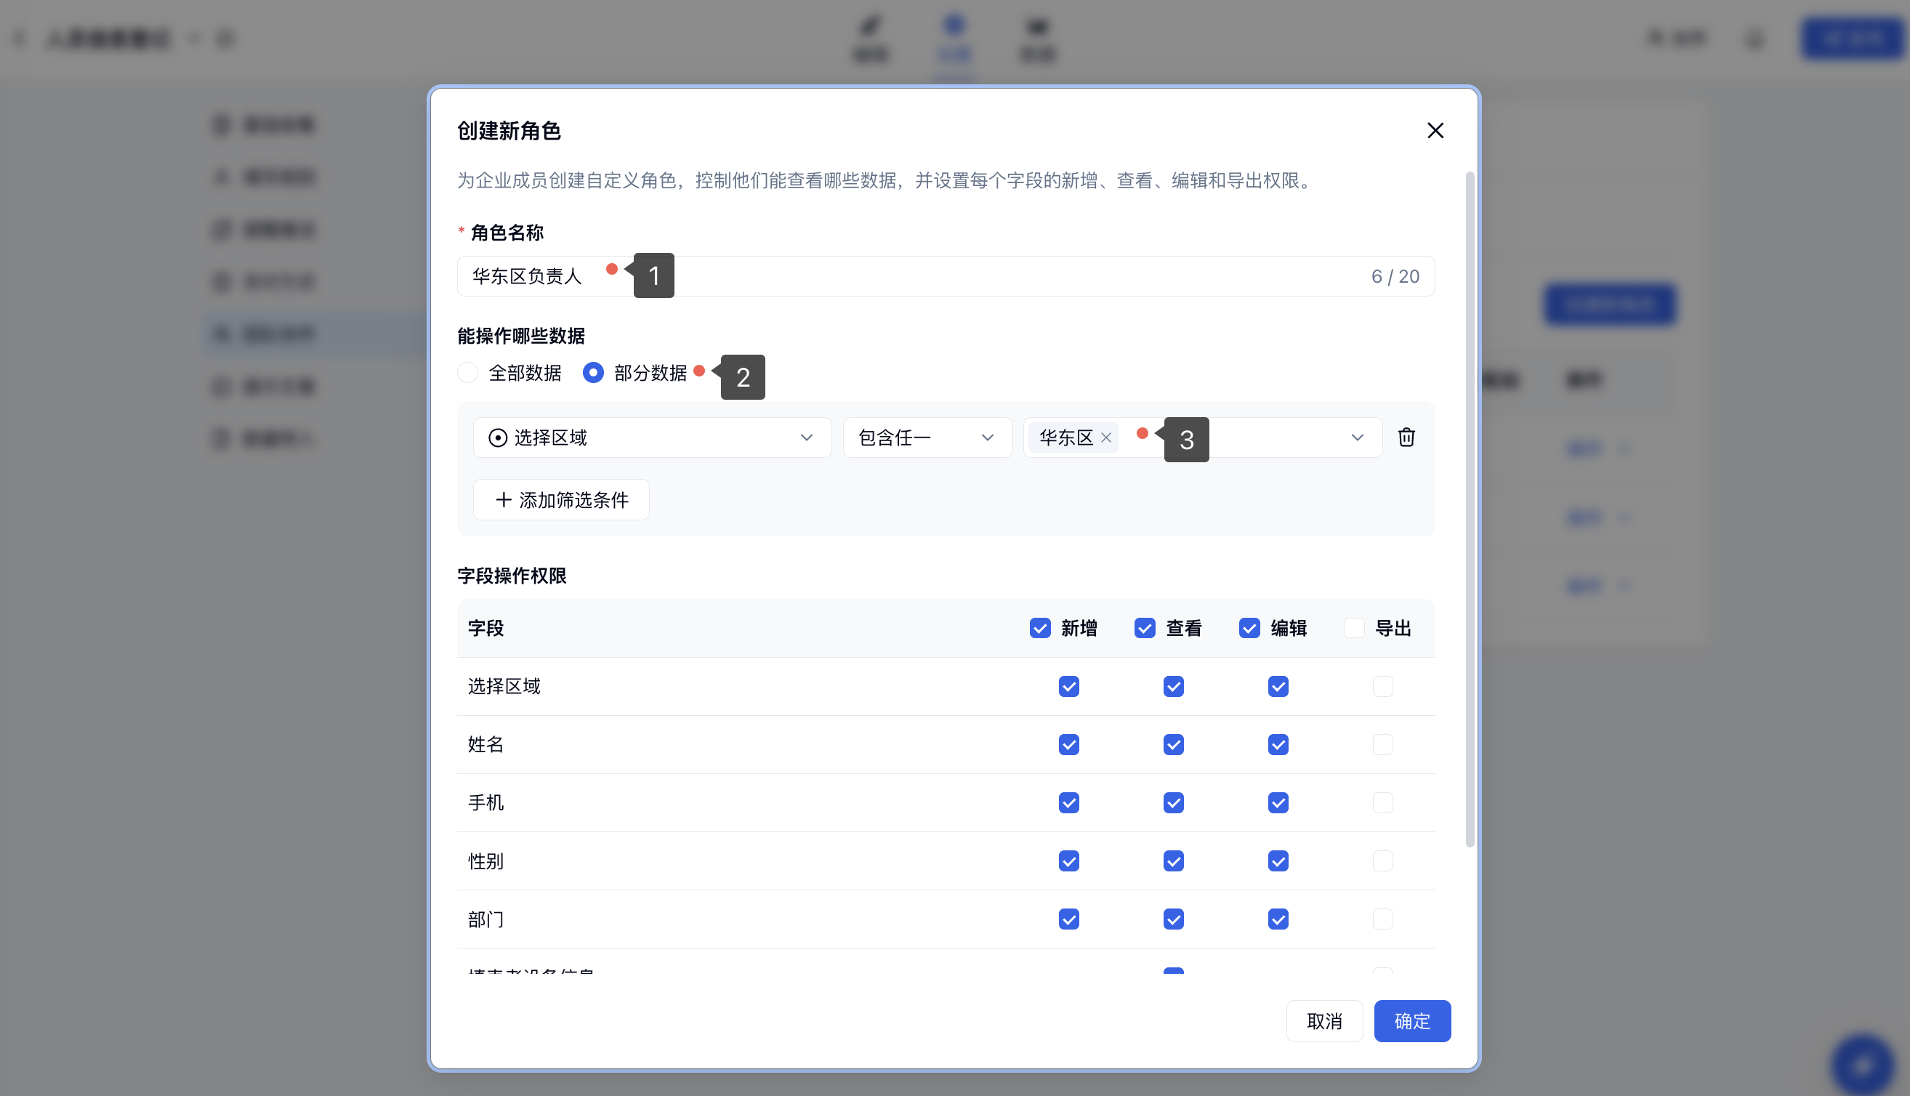
Task: Expand the 华东区 value dropdown arrow
Action: pyautogui.click(x=1357, y=438)
